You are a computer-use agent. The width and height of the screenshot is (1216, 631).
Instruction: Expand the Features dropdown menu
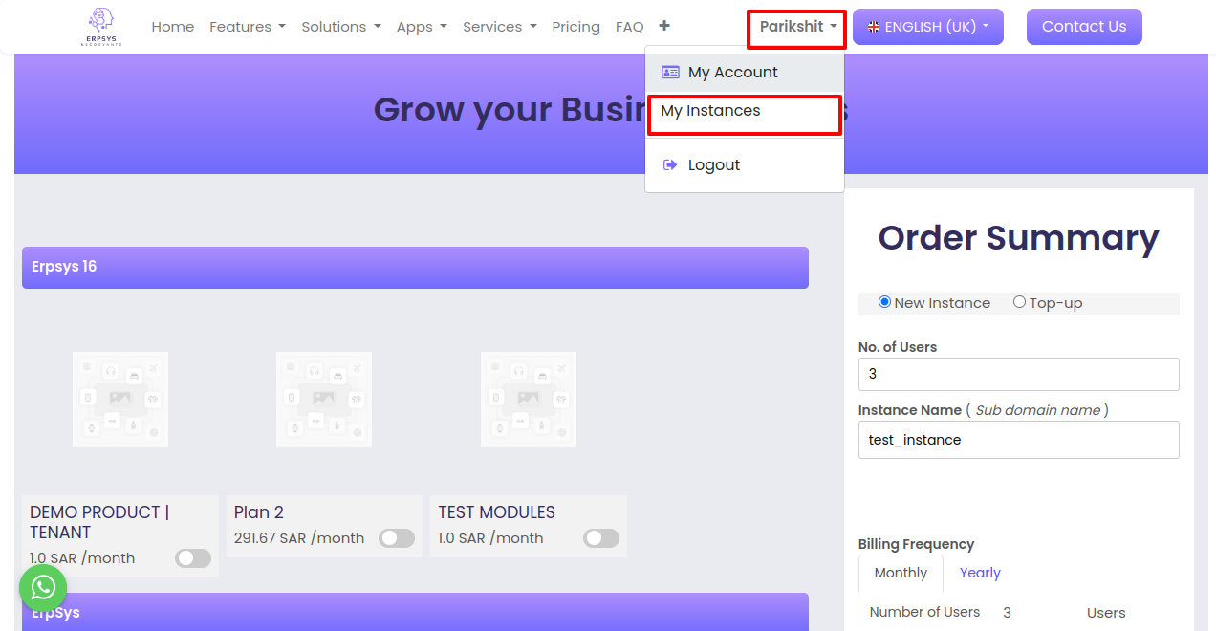248,27
